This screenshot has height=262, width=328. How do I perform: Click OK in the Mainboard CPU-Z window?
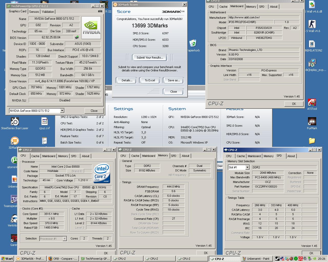[294, 104]
